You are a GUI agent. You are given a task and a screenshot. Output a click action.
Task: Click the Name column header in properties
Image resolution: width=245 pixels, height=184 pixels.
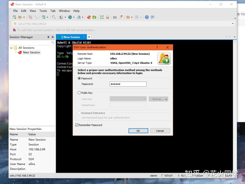[x=18, y=134]
